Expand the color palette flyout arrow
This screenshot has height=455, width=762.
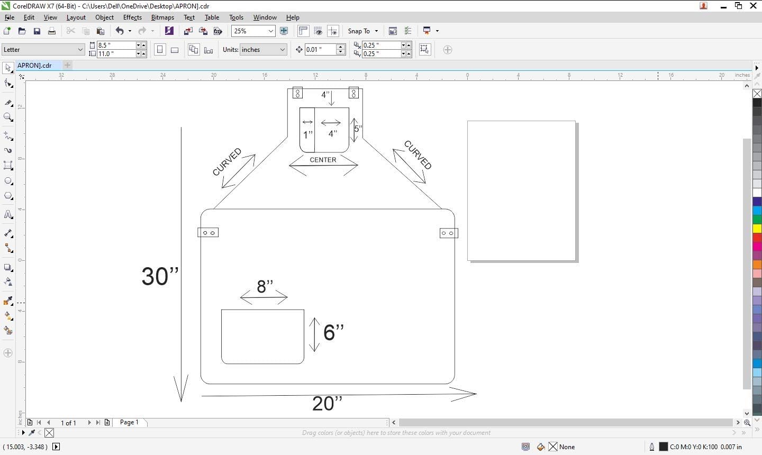coord(757,68)
